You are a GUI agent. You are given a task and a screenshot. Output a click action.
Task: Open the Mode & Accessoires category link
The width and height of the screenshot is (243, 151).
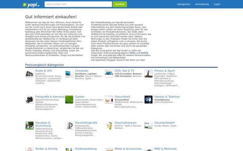pos(128,149)
